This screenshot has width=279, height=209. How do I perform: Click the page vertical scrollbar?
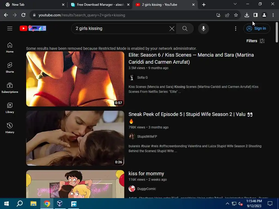(x=277, y=32)
